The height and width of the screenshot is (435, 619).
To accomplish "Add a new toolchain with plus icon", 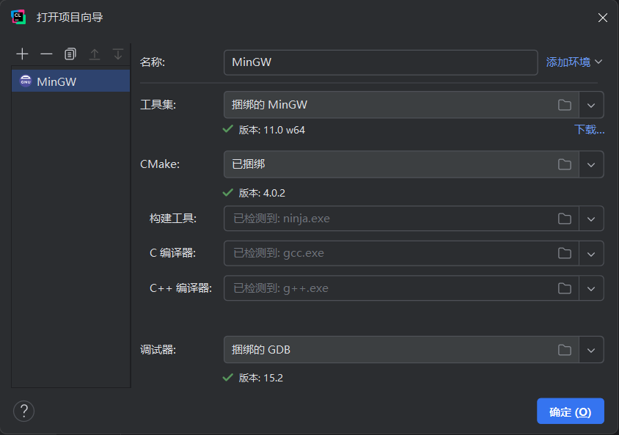I will tap(23, 54).
